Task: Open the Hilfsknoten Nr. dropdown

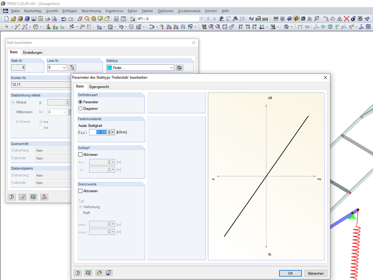Action: [64, 112]
